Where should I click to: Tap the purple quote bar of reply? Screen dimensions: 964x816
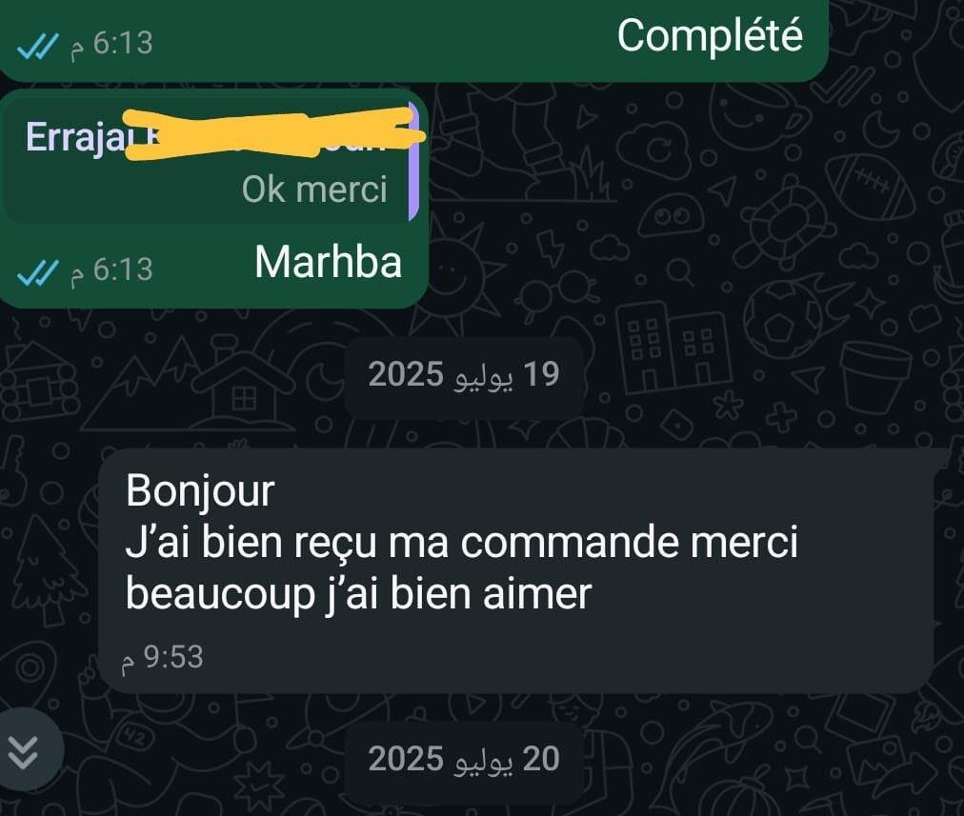(x=413, y=161)
